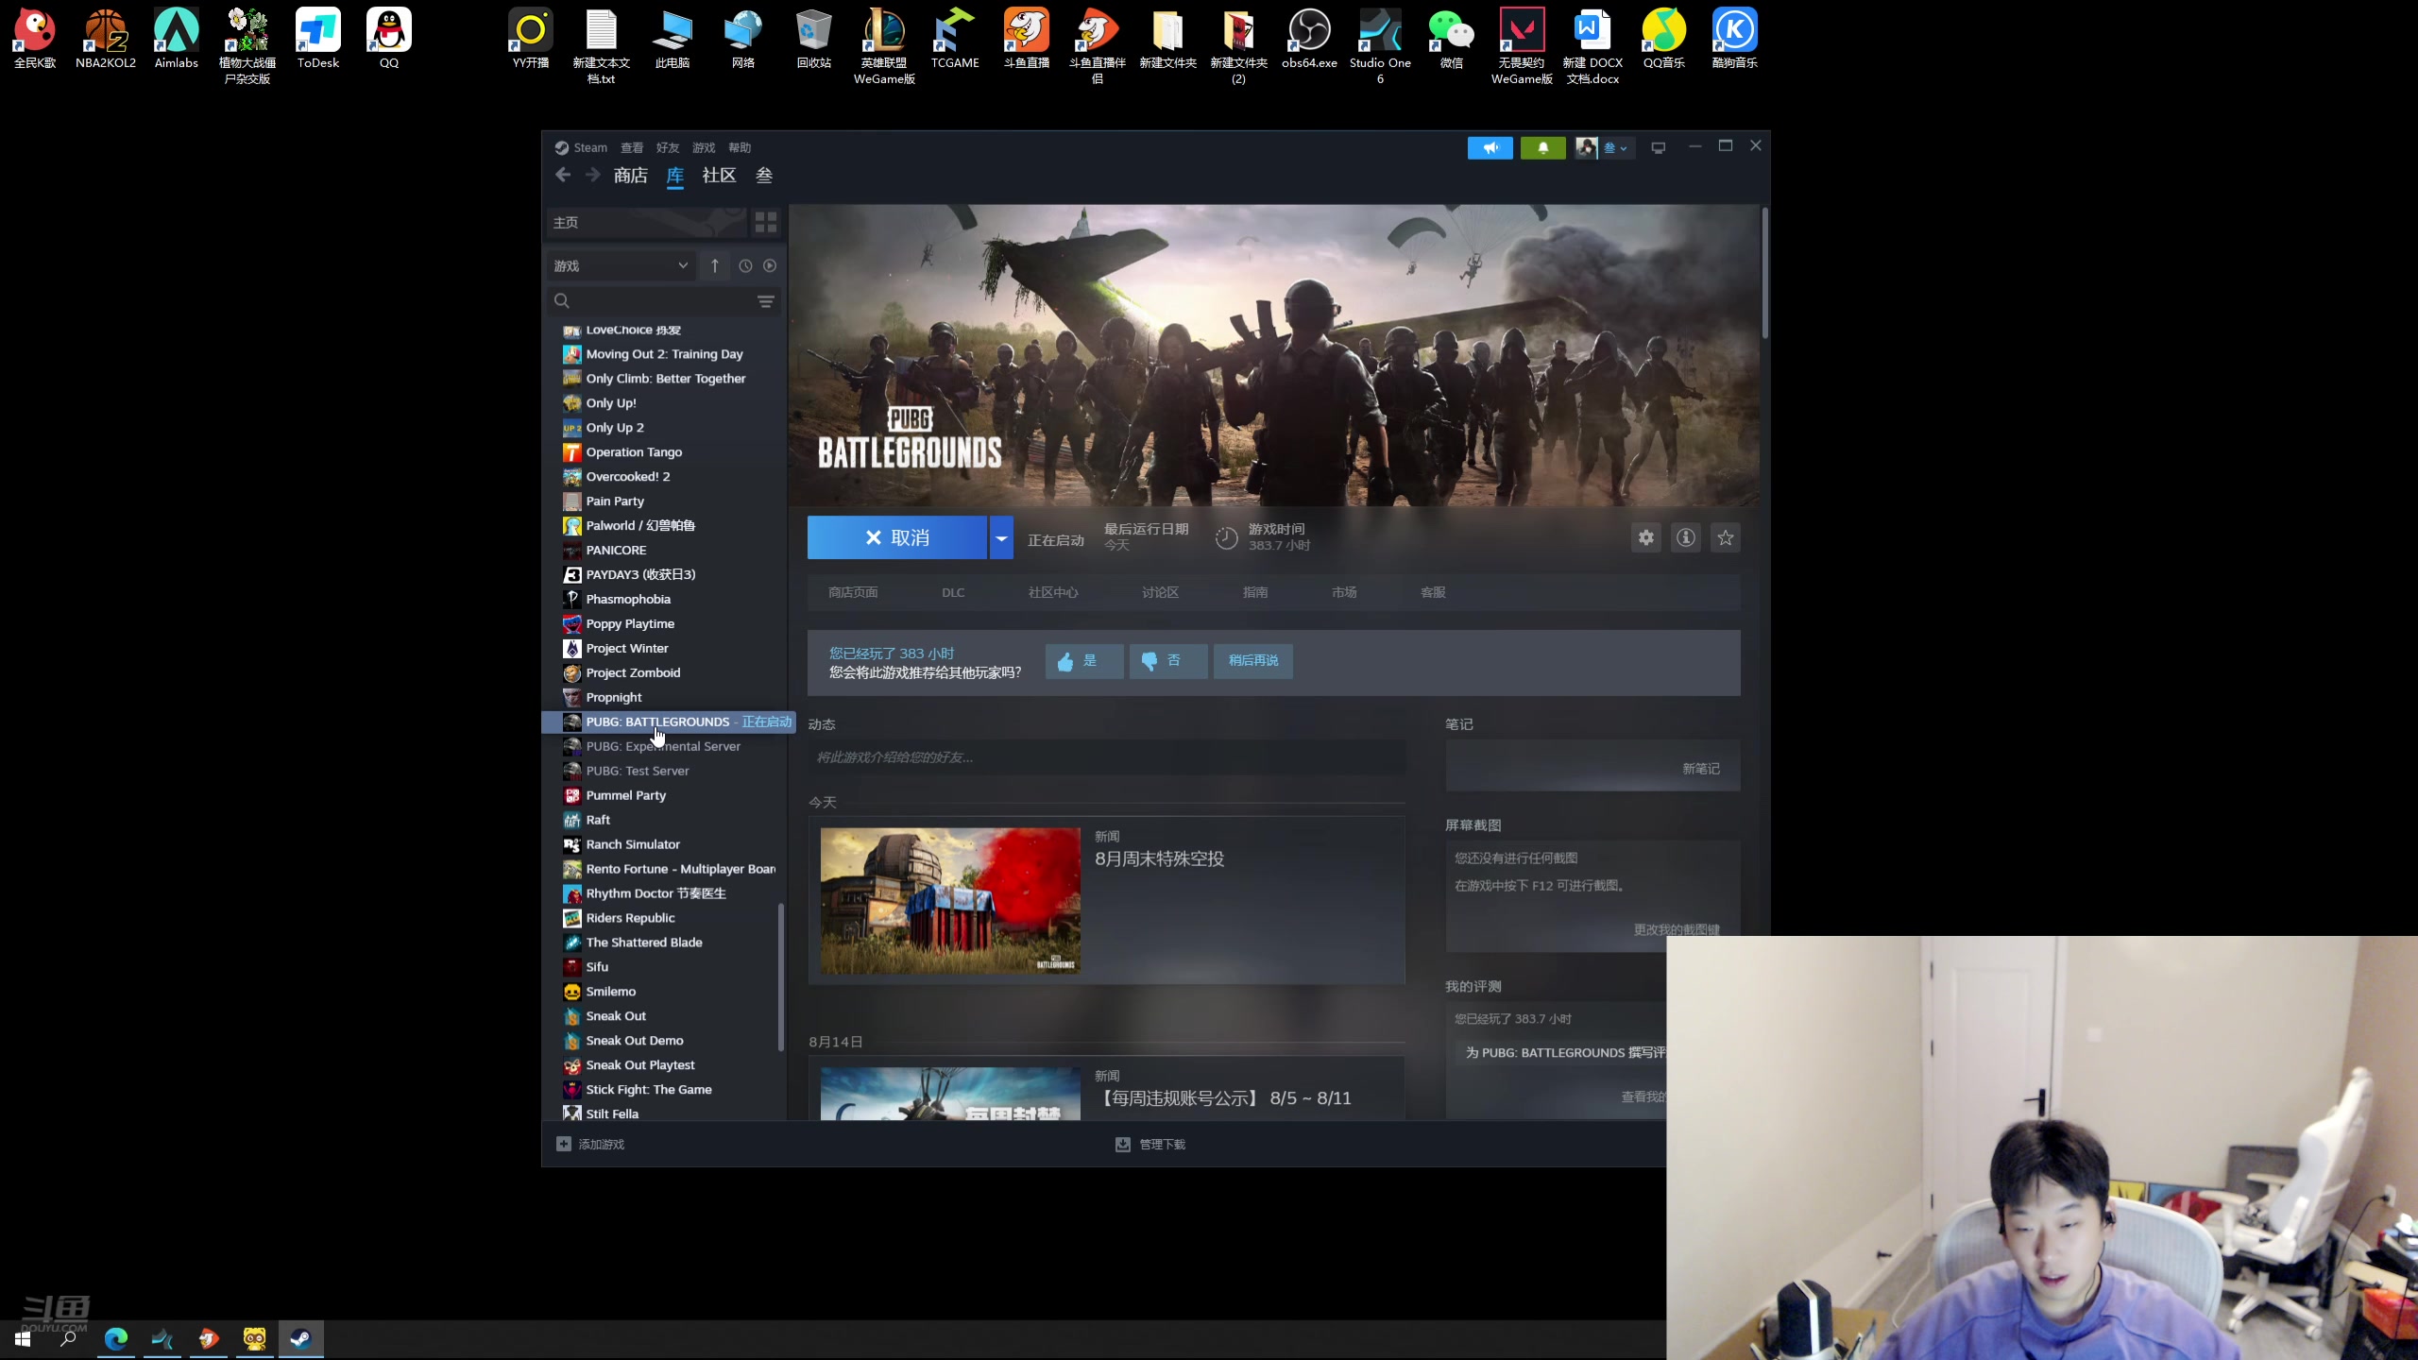Open the obs64.exe desktop shortcut
Screen dimensions: 2418x1360
[x=1309, y=40]
